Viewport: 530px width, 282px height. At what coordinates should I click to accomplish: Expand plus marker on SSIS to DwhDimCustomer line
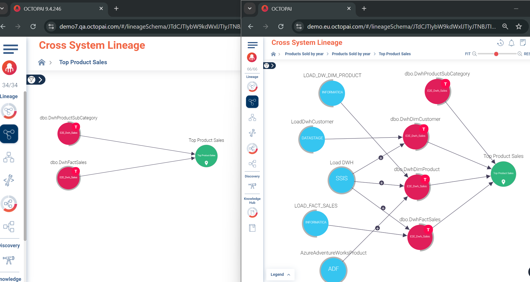[381, 158]
